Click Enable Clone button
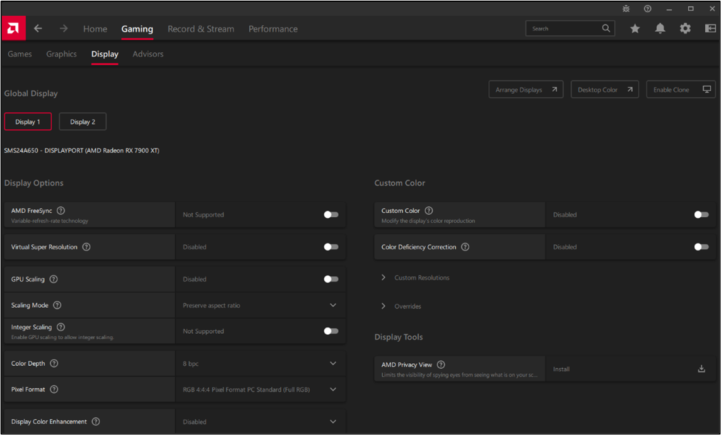Screen dimensions: 721x435 click(x=681, y=89)
